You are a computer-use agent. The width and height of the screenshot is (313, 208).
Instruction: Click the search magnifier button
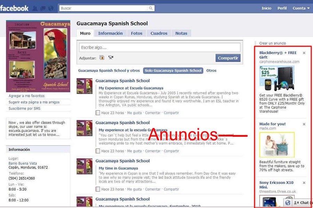pos(151,8)
